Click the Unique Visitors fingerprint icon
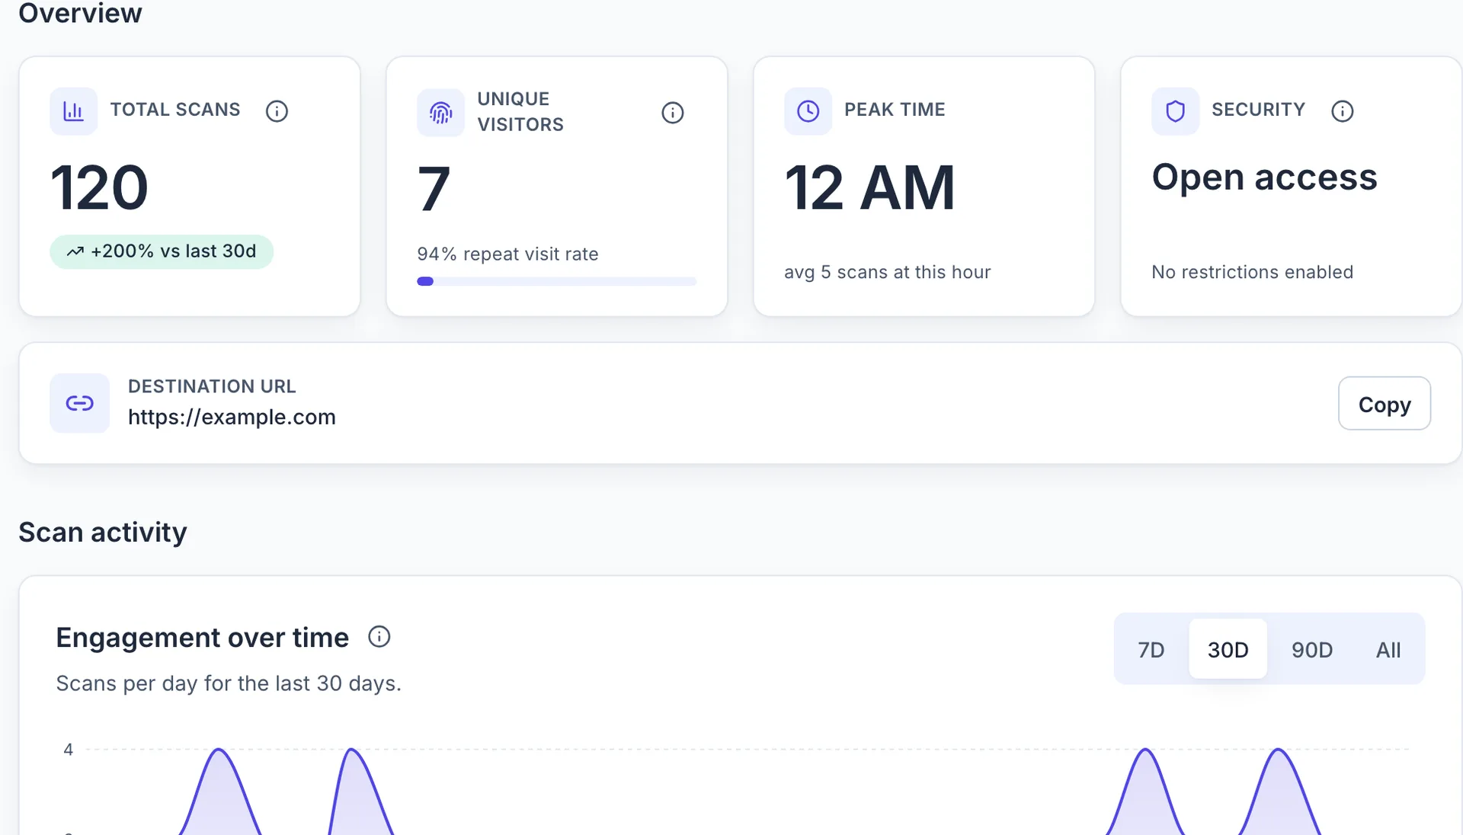 tap(440, 113)
